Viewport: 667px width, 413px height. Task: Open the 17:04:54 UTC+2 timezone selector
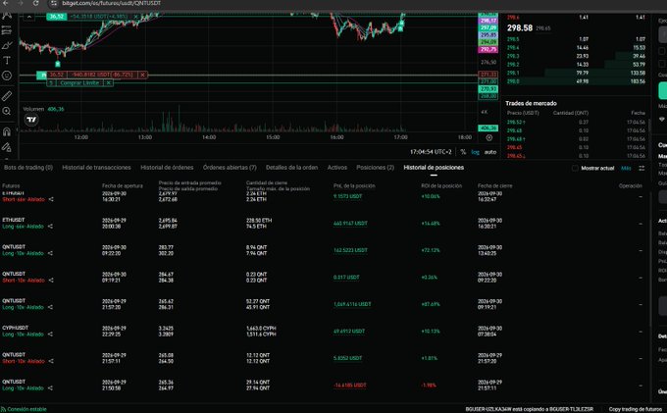click(x=431, y=152)
